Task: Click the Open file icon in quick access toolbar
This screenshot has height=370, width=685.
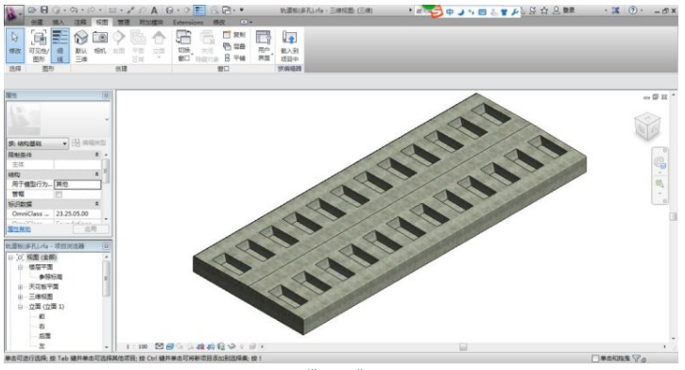Action: click(x=32, y=9)
